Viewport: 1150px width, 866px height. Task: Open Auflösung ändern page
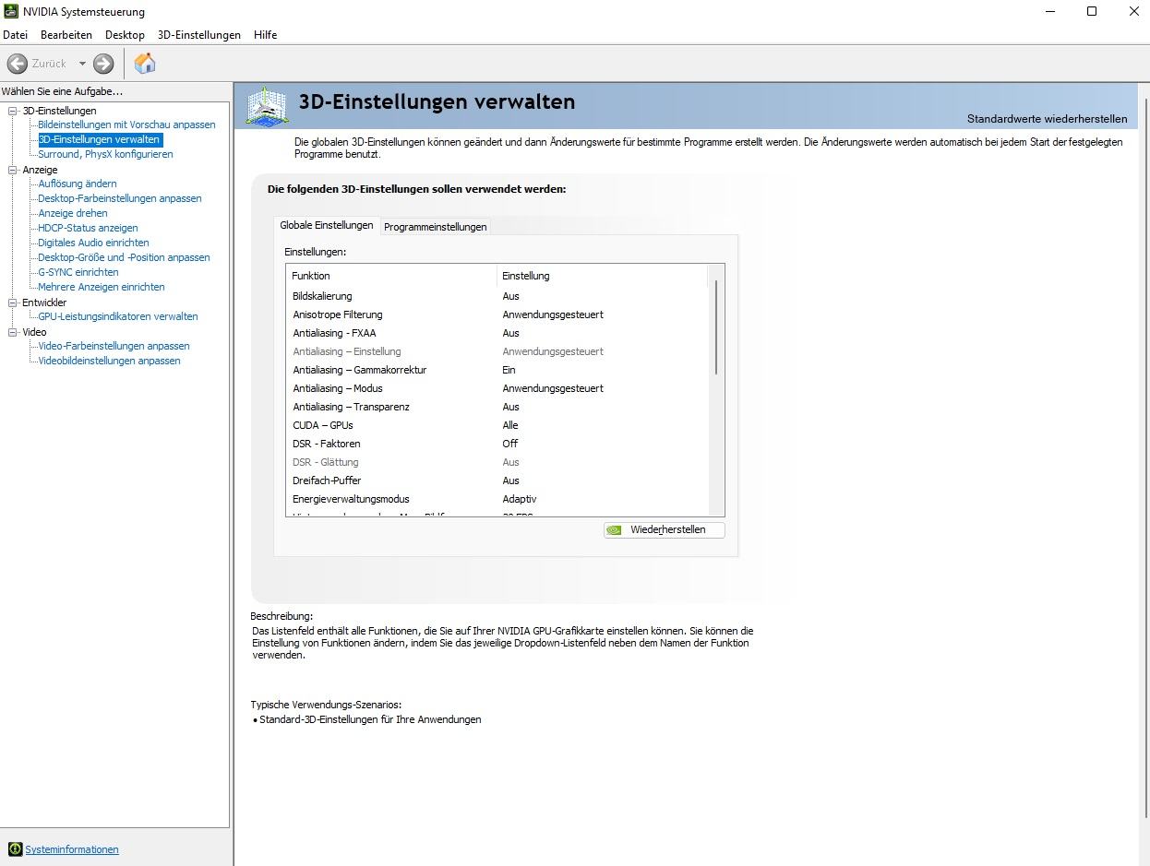point(78,184)
